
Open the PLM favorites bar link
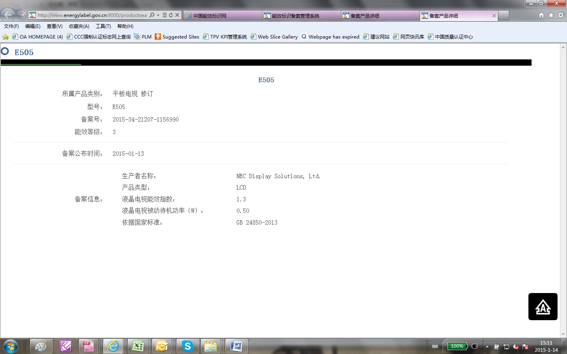(x=143, y=37)
